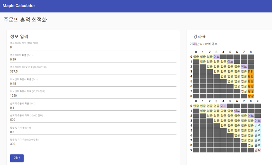The height and width of the screenshot is (165, 272).
Task: Click the 이노센트 주문서 가격 field with 1250
Action: coord(93,96)
